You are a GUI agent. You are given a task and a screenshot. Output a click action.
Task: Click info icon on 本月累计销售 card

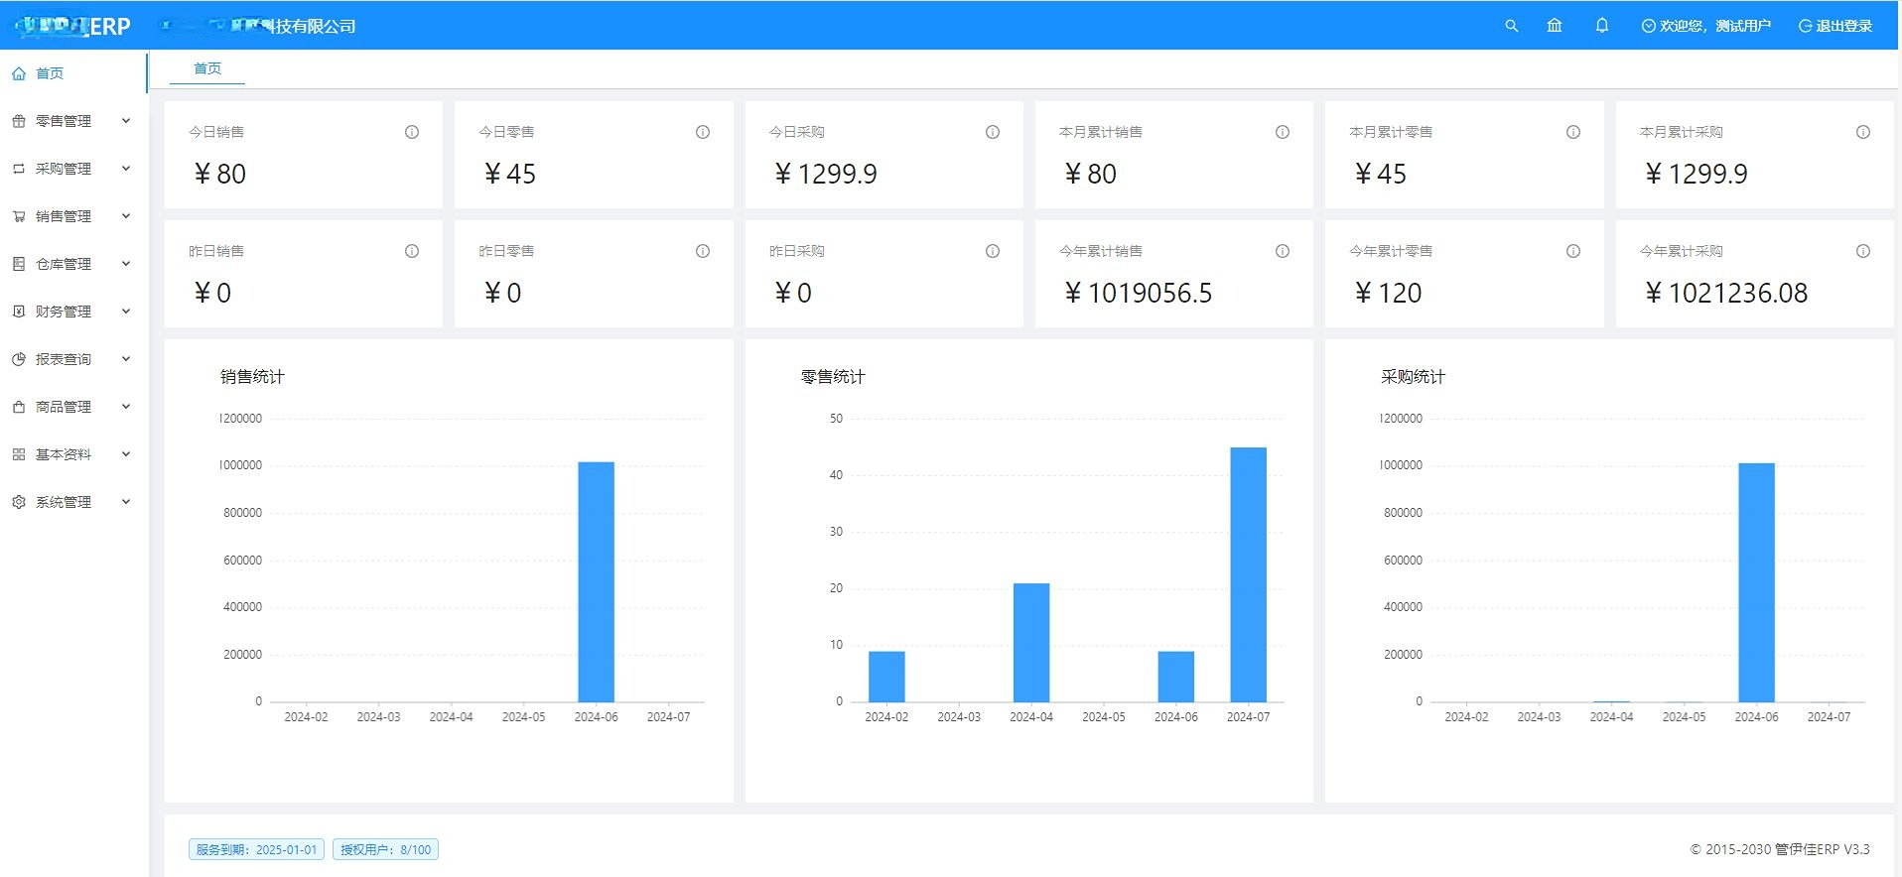pyautogui.click(x=1283, y=132)
